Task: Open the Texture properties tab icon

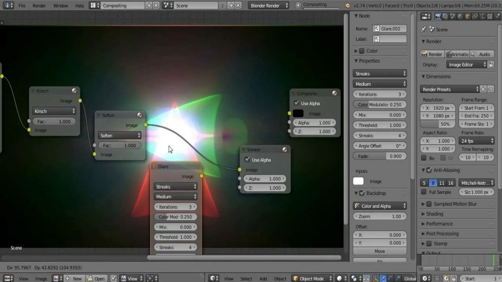Action: 490,16
